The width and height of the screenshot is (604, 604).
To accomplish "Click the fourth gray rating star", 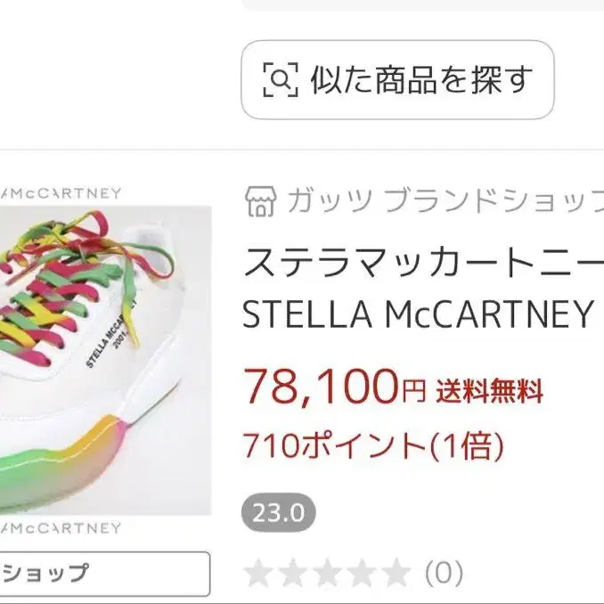I will [362, 573].
